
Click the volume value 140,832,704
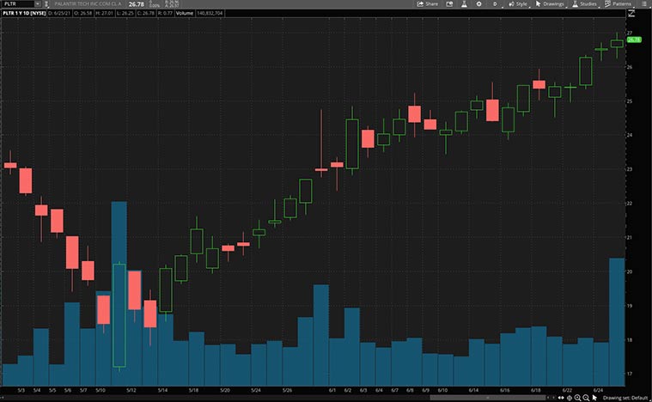point(210,13)
